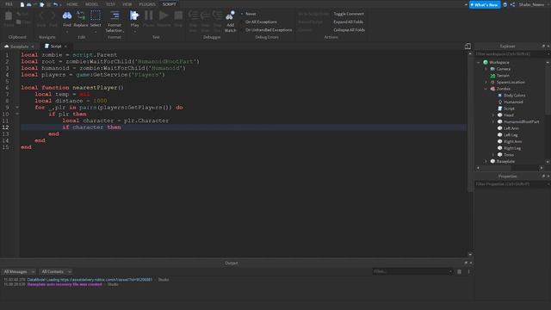Select the On All Exceptions option
The height and width of the screenshot is (310, 551).
(261, 22)
